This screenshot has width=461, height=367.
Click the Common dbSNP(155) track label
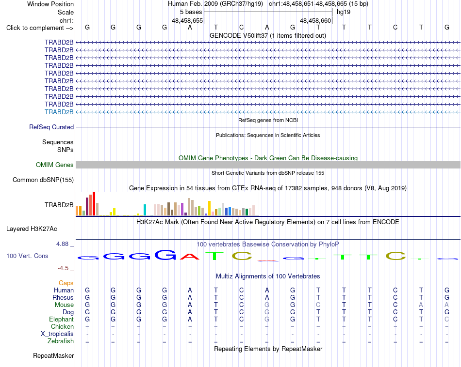pos(43,180)
